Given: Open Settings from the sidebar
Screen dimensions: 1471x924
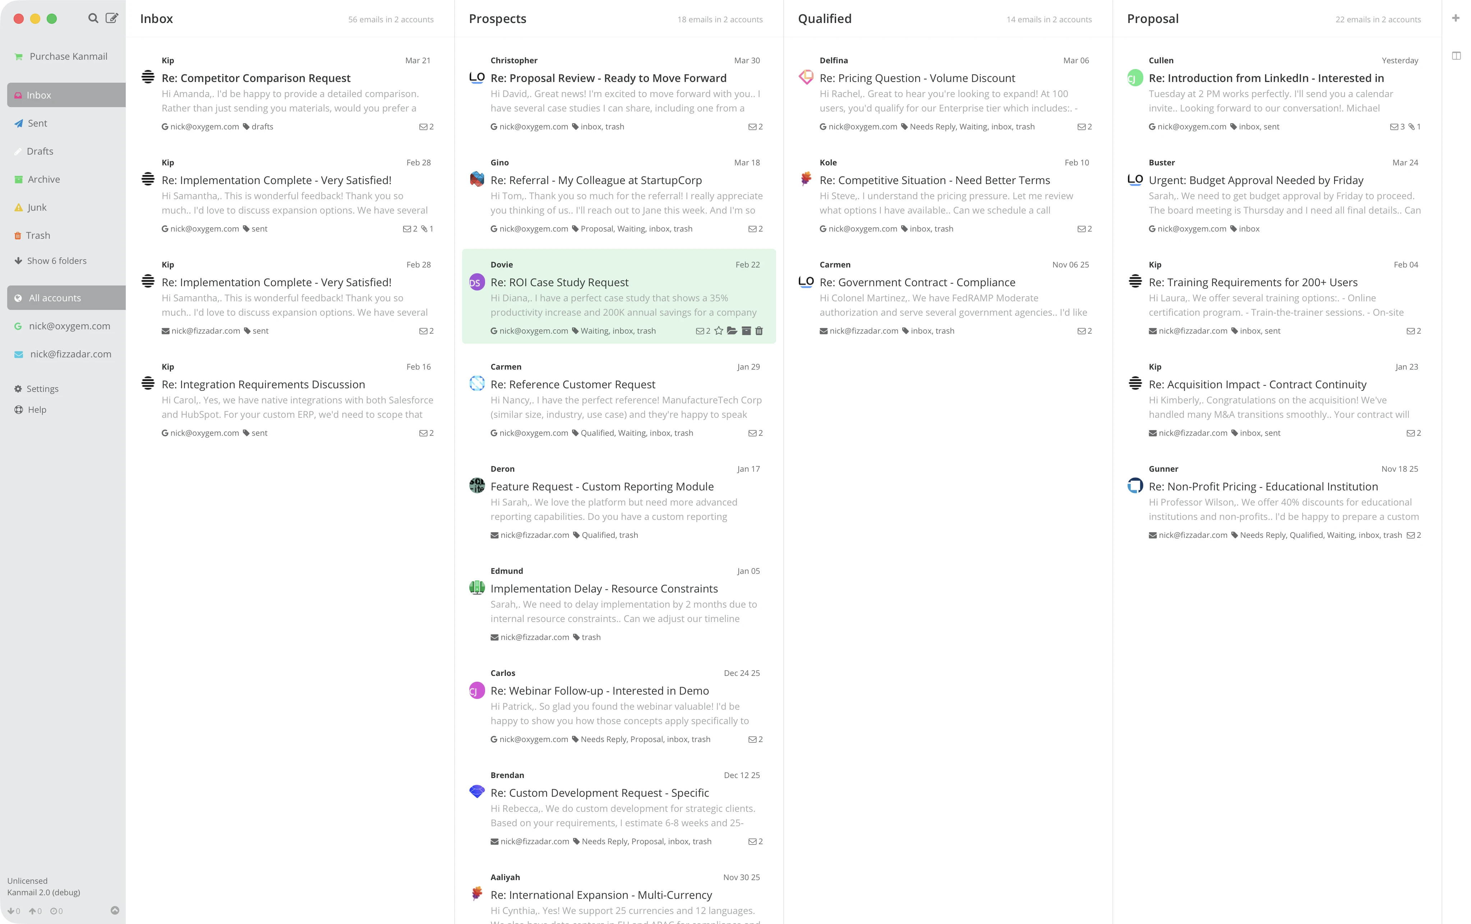Looking at the screenshot, I should [x=42, y=388].
